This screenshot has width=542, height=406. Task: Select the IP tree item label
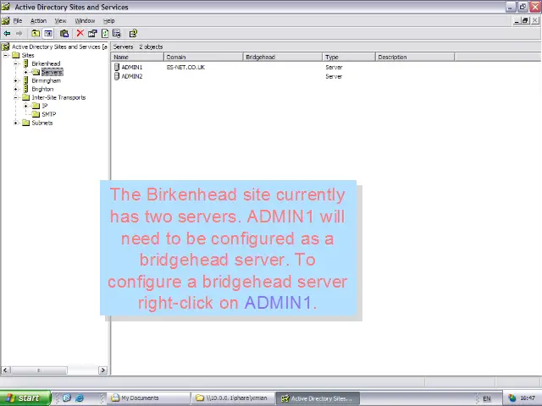coord(45,106)
